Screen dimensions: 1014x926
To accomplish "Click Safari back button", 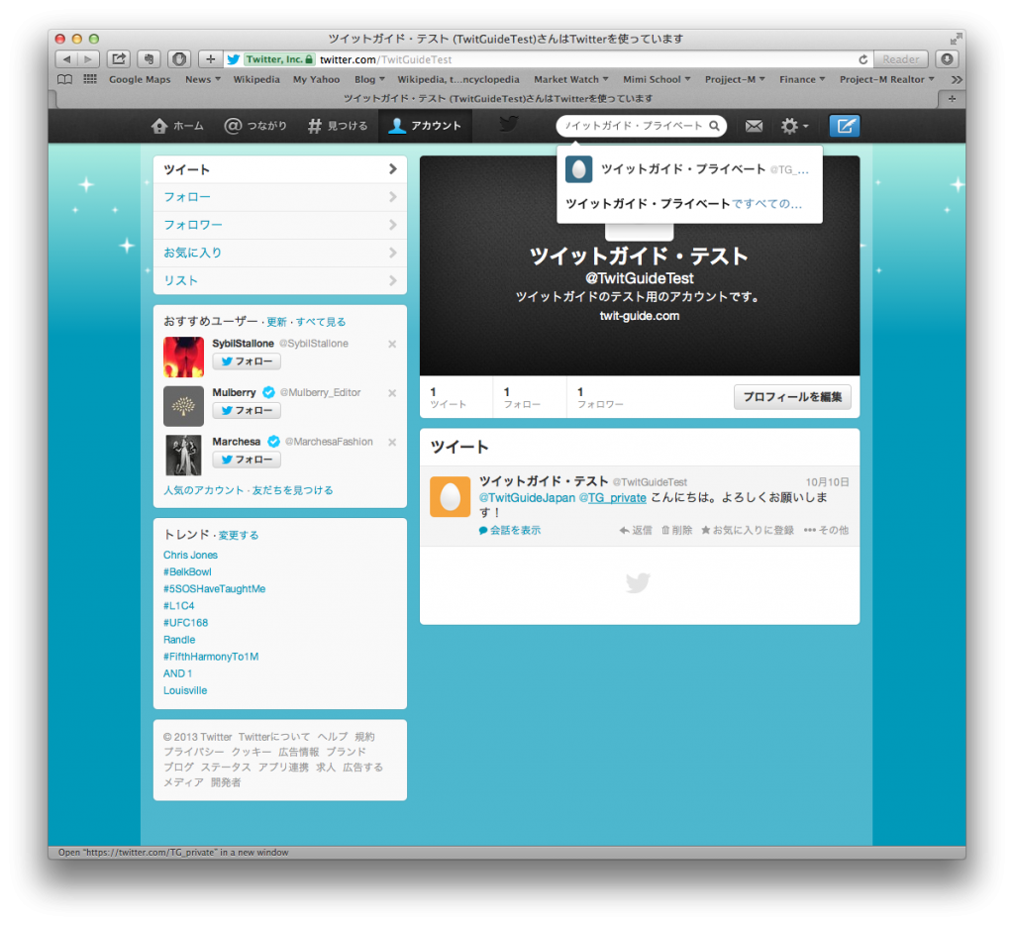I will 66,59.
